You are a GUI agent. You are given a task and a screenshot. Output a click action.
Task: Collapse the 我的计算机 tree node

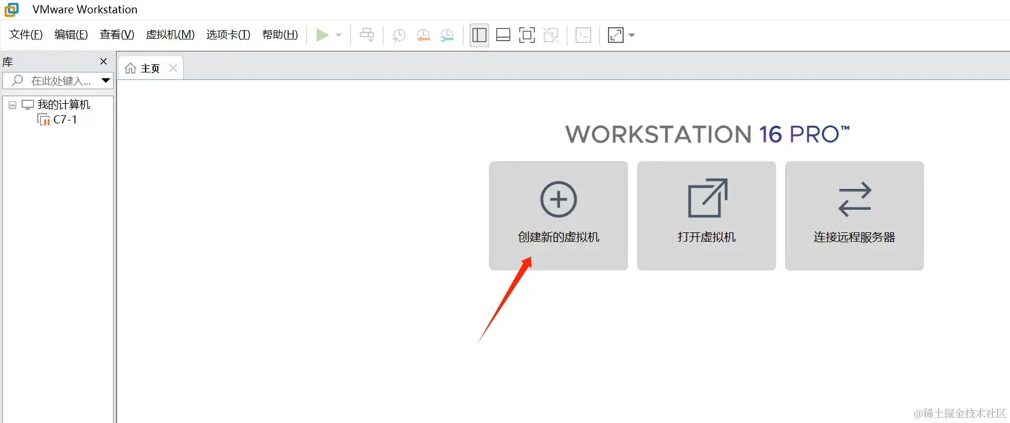[x=12, y=105]
